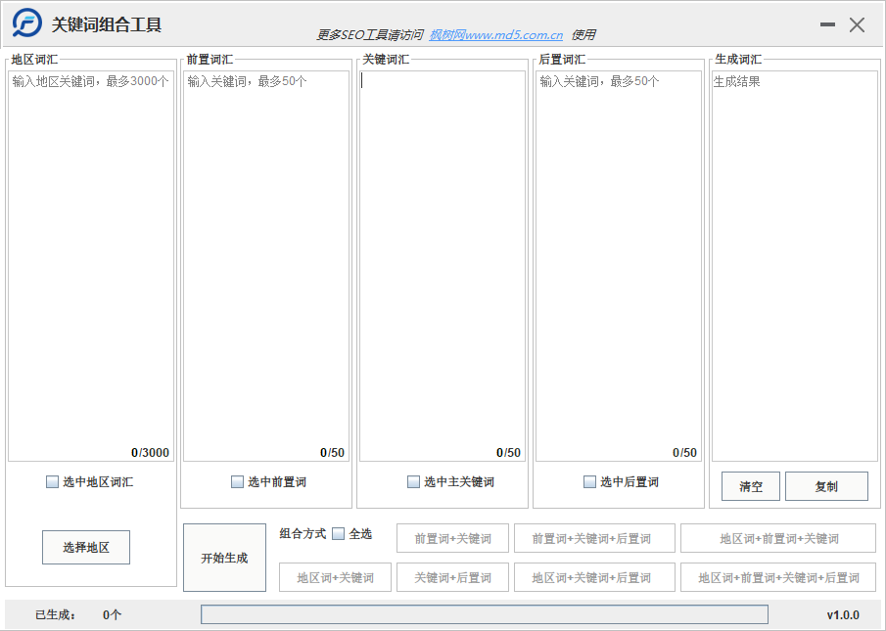This screenshot has height=631, width=886.
Task: Enable the 选中地区词汇 checkbox
Action: (x=53, y=481)
